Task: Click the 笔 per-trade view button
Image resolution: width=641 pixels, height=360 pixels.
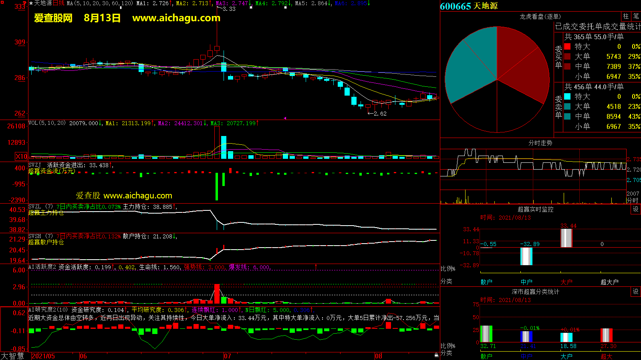Action: pyautogui.click(x=636, y=16)
